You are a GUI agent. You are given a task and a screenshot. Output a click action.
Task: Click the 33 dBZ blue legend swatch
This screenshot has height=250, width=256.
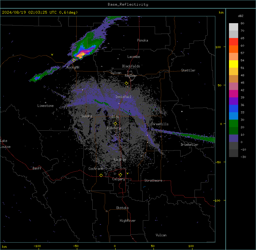point(233,108)
